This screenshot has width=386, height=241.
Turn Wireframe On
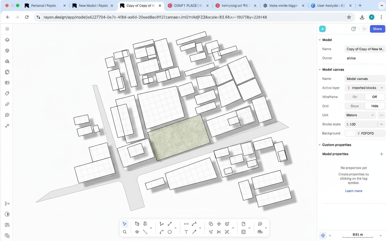point(355,97)
